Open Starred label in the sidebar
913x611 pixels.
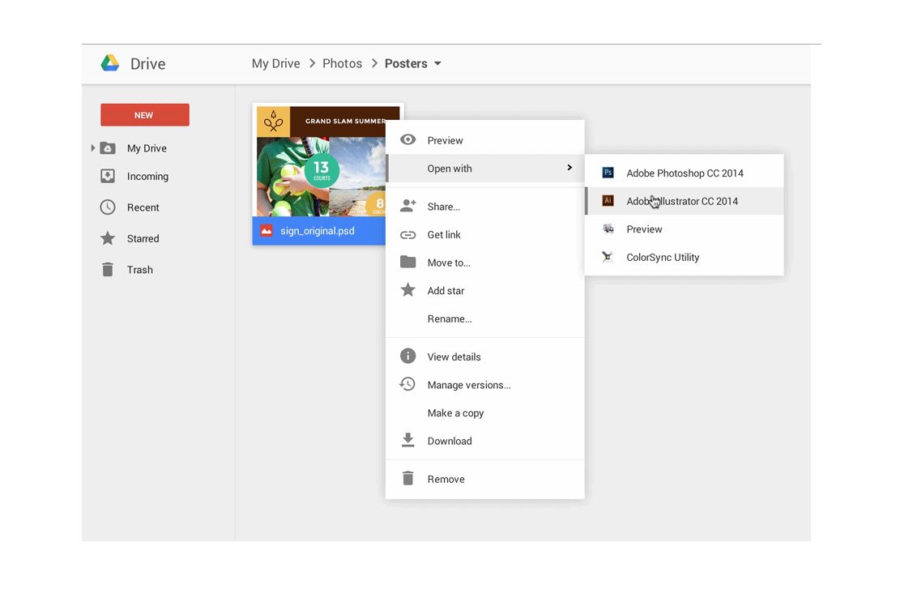pyautogui.click(x=143, y=238)
